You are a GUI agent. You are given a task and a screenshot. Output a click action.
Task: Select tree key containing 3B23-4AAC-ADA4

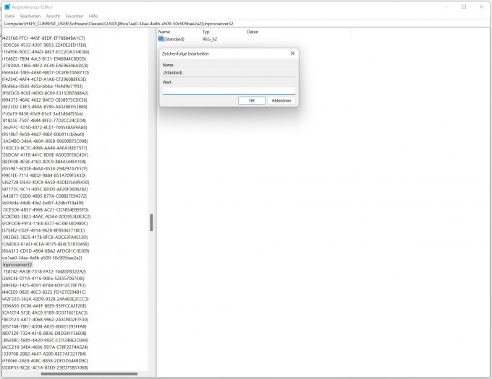pos(46,217)
